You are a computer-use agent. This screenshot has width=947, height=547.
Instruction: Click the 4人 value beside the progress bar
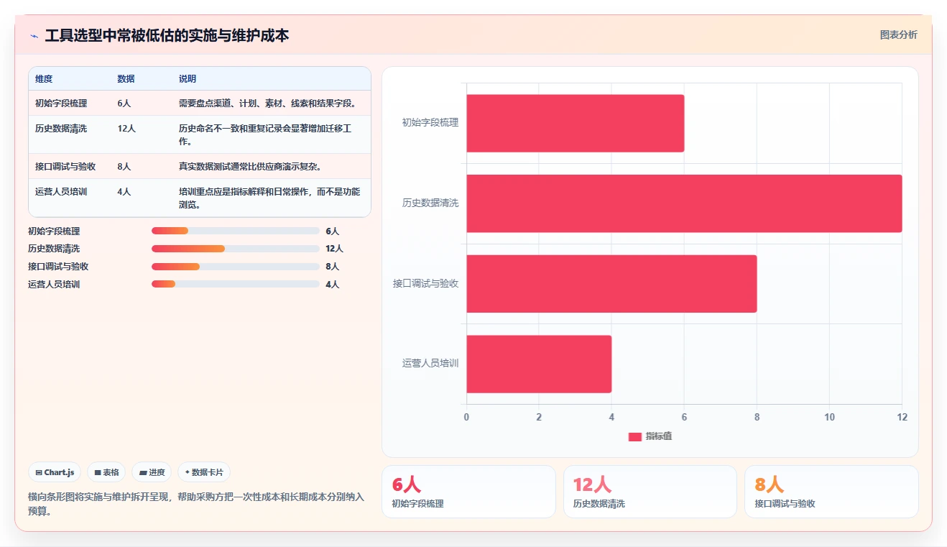click(x=332, y=285)
